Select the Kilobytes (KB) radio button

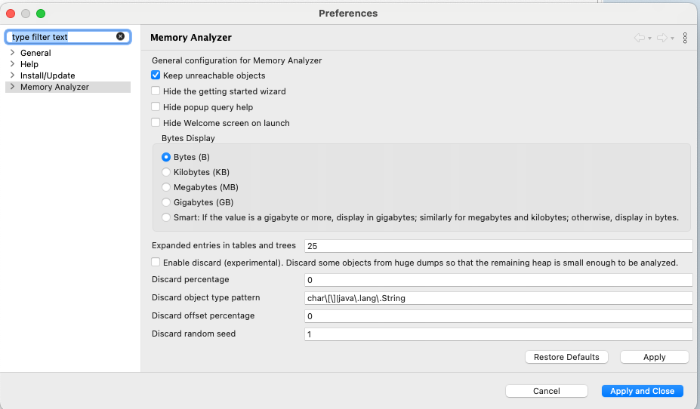pyautogui.click(x=166, y=172)
